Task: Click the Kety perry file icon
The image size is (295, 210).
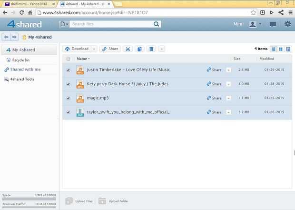Action: (x=80, y=84)
